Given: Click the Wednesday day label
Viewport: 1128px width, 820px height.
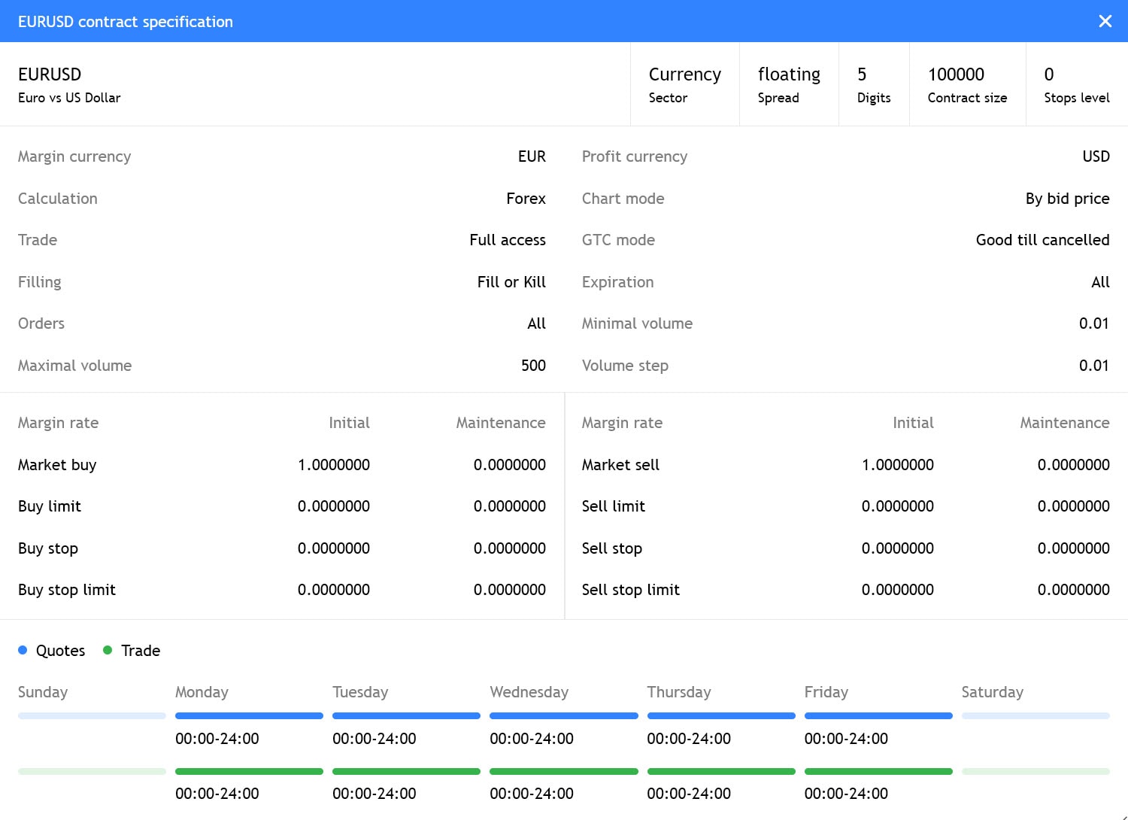Looking at the screenshot, I should 529,691.
